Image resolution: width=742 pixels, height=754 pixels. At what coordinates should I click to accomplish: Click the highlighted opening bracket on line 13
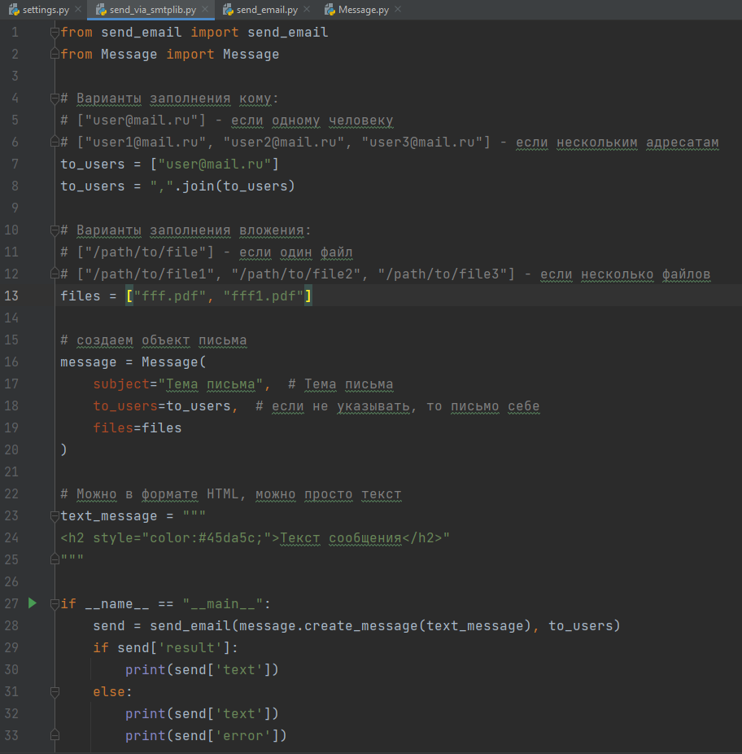pyautogui.click(x=129, y=296)
